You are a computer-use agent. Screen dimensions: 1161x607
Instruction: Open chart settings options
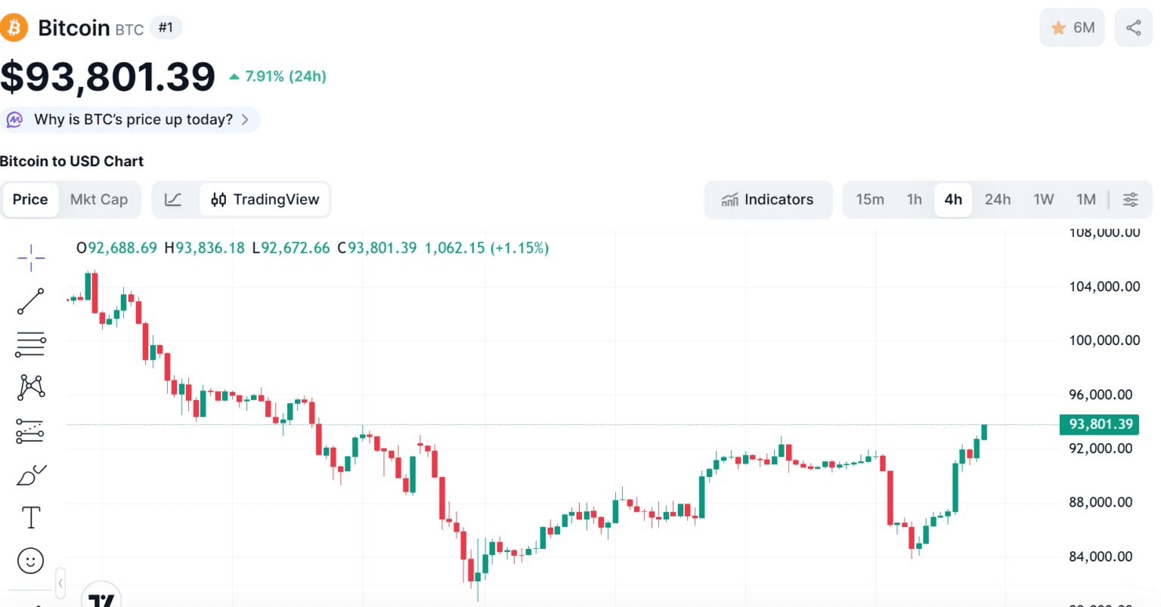[x=1130, y=200]
